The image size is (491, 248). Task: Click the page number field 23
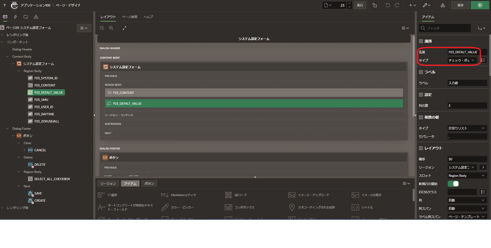pyautogui.click(x=340, y=5)
